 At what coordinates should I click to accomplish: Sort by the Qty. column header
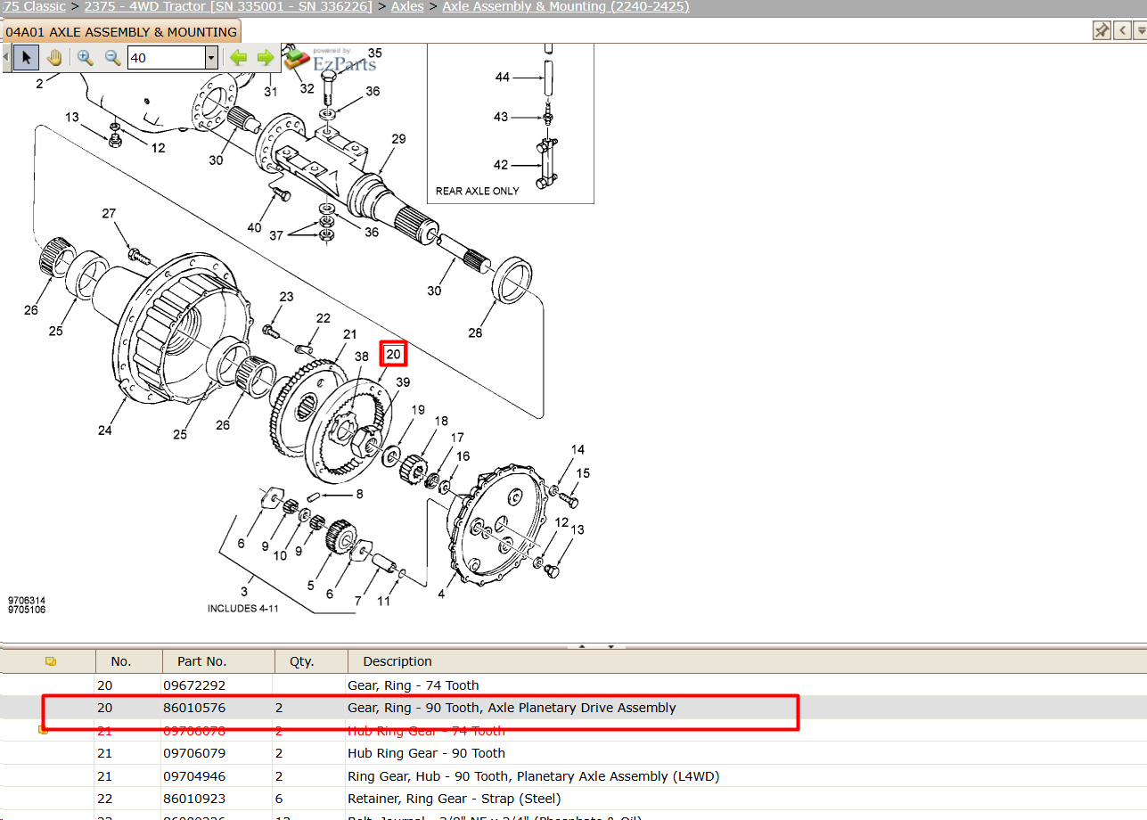point(301,661)
